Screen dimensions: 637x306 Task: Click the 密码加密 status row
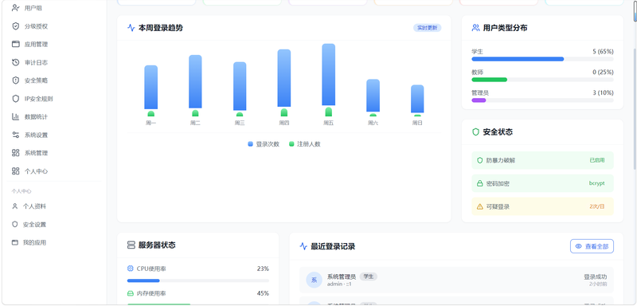tap(542, 183)
